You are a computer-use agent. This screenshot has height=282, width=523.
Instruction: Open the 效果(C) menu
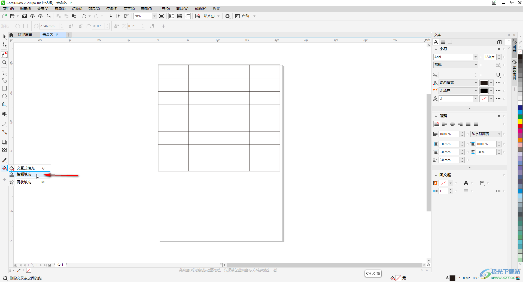(x=94, y=8)
